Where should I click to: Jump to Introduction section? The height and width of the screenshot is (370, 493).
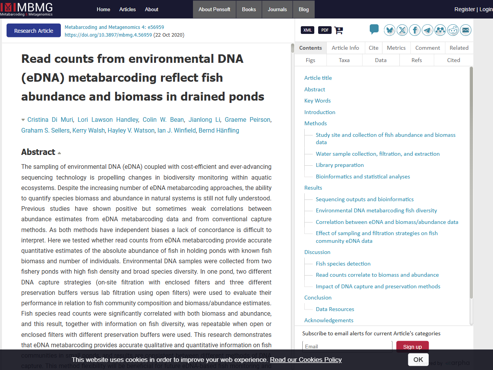[320, 112]
